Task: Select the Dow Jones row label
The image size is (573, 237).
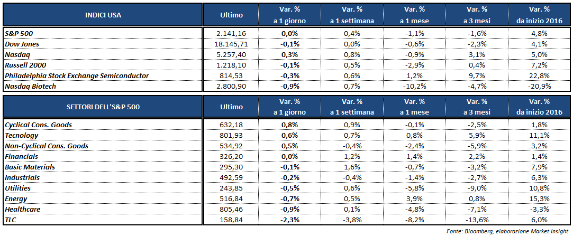Action: point(22,44)
